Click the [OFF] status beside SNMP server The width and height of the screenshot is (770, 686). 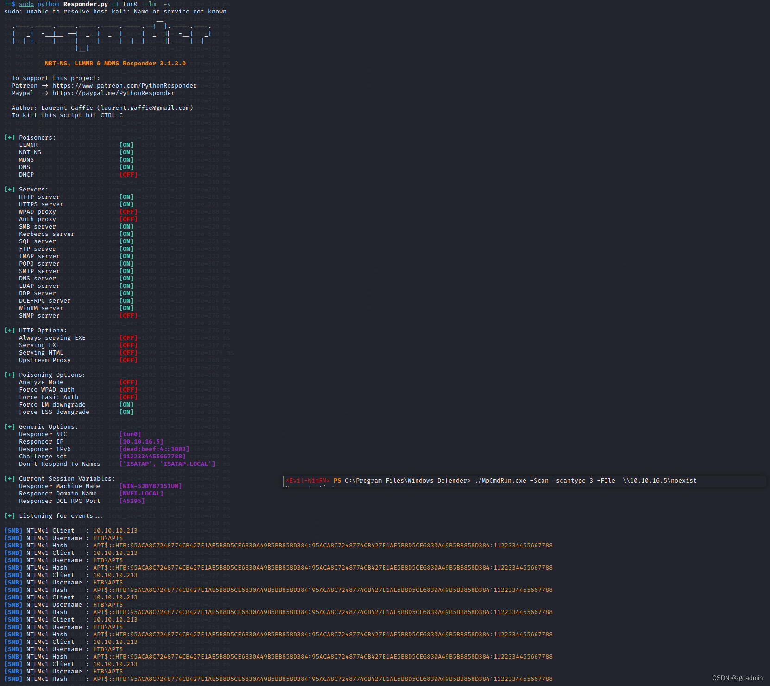(x=128, y=316)
